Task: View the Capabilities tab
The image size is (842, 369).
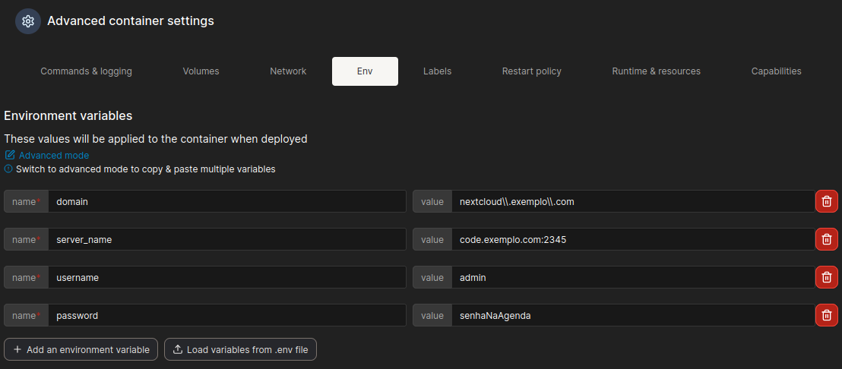Action: point(776,71)
